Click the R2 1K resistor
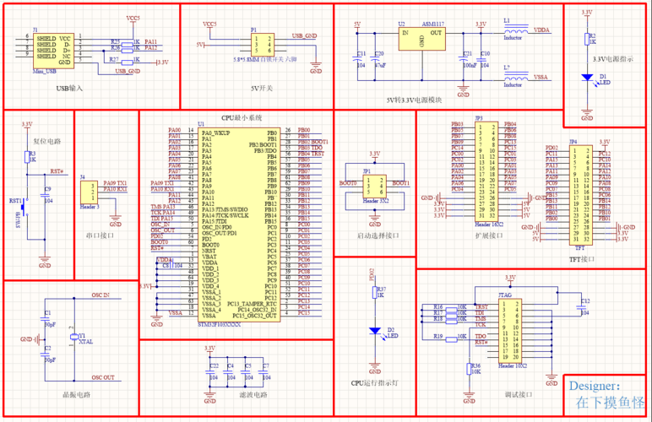This screenshot has height=422, width=652. pos(587,39)
